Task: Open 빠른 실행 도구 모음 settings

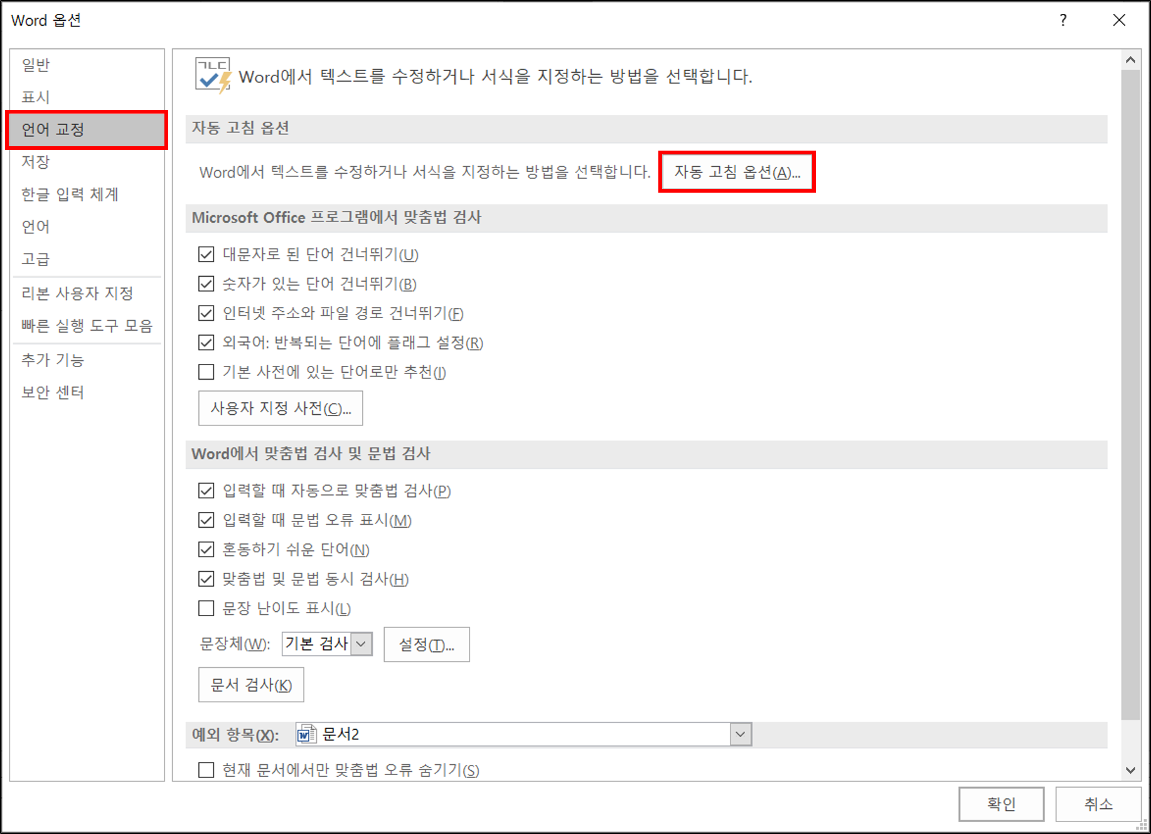Action: (x=87, y=326)
